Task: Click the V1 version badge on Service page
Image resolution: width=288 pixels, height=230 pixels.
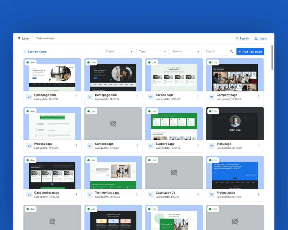Action: pyautogui.click(x=151, y=97)
